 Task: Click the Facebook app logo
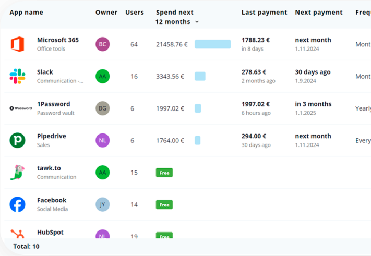(x=17, y=204)
